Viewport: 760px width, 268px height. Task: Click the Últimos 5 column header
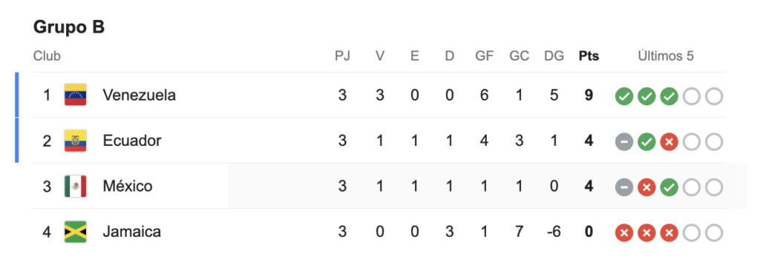666,56
